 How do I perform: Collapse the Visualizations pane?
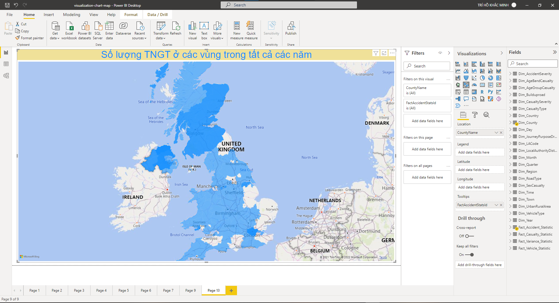(502, 53)
